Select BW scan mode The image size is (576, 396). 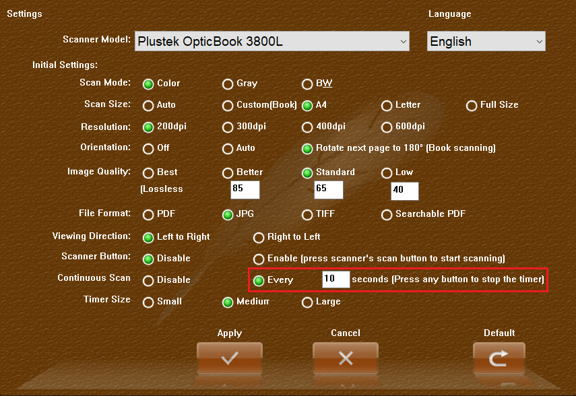click(307, 84)
